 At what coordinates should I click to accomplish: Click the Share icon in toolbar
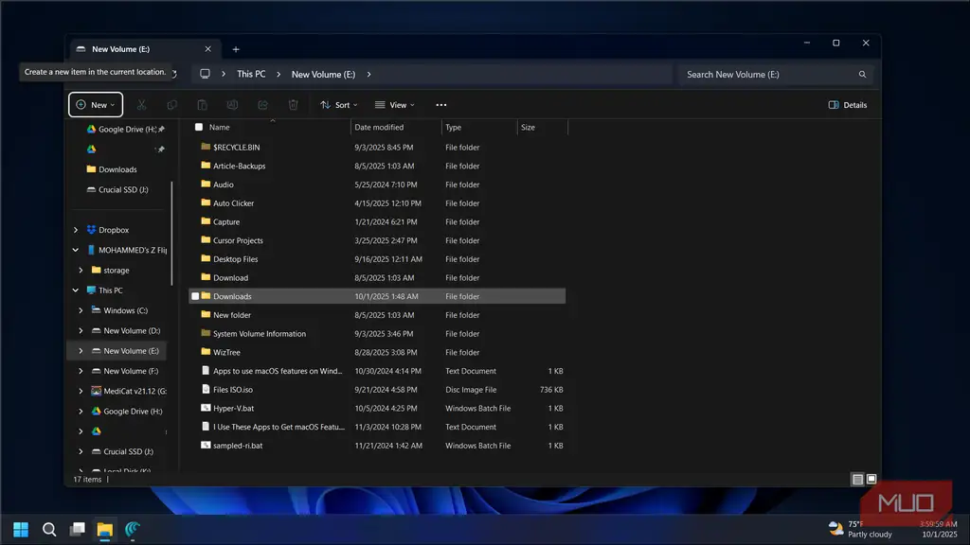(263, 105)
